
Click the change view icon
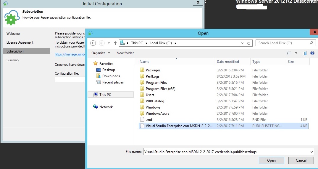pos(289,53)
